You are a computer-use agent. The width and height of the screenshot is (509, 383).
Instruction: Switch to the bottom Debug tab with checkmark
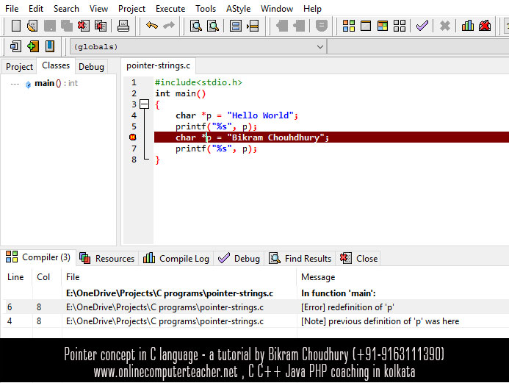pyautogui.click(x=239, y=259)
